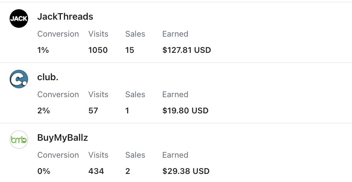352x182 pixels.
Task: Click the Sales label under JackThreads
Action: [x=135, y=34]
